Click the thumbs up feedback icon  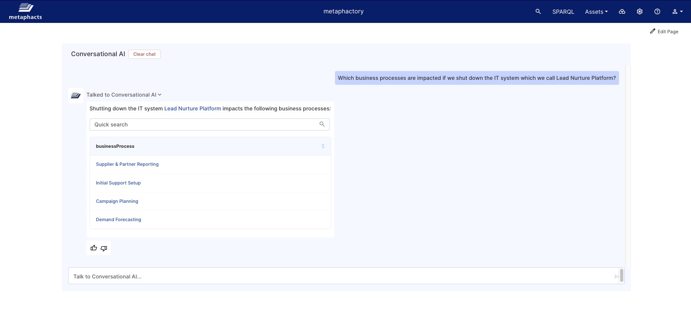[x=94, y=248]
